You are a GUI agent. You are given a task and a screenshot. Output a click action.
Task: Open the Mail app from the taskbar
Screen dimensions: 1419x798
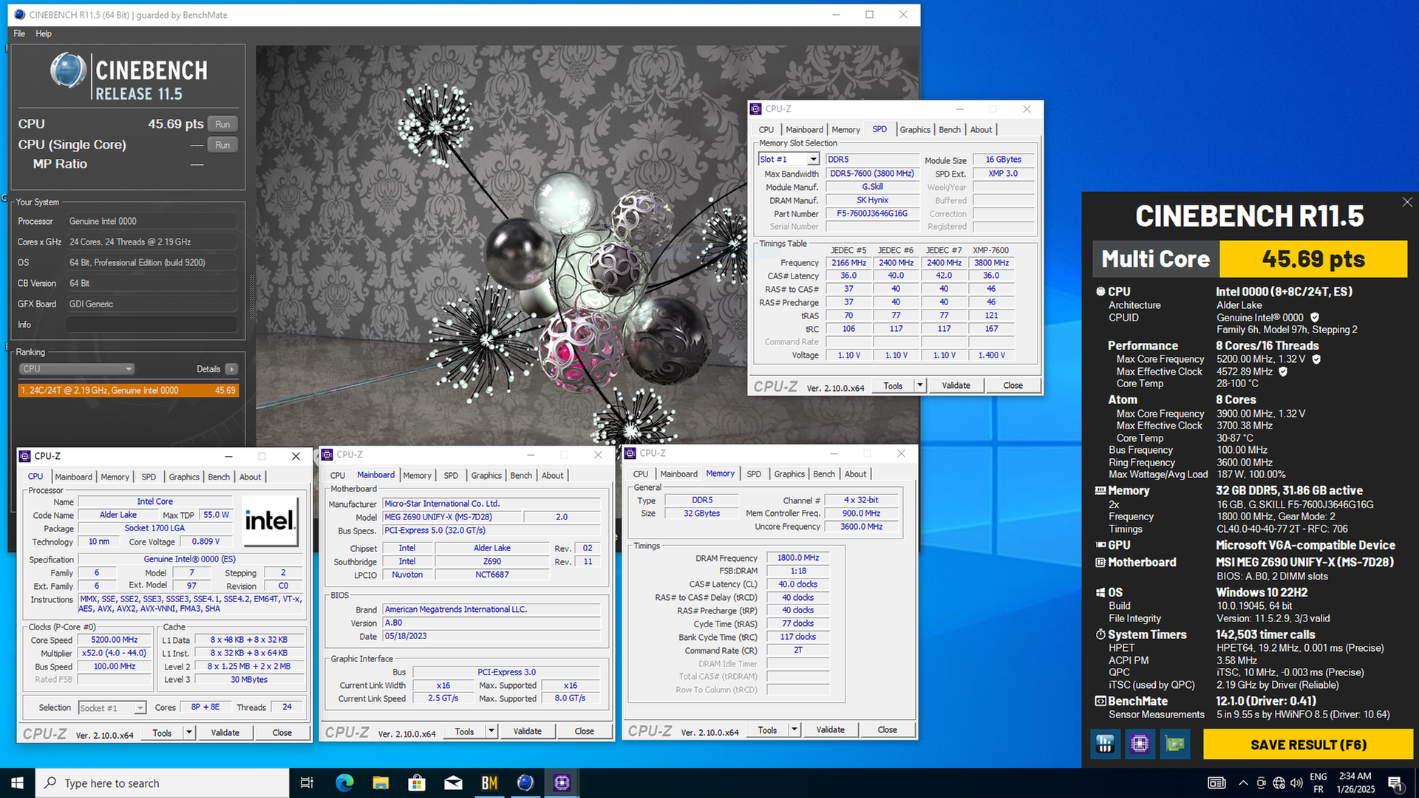point(453,783)
